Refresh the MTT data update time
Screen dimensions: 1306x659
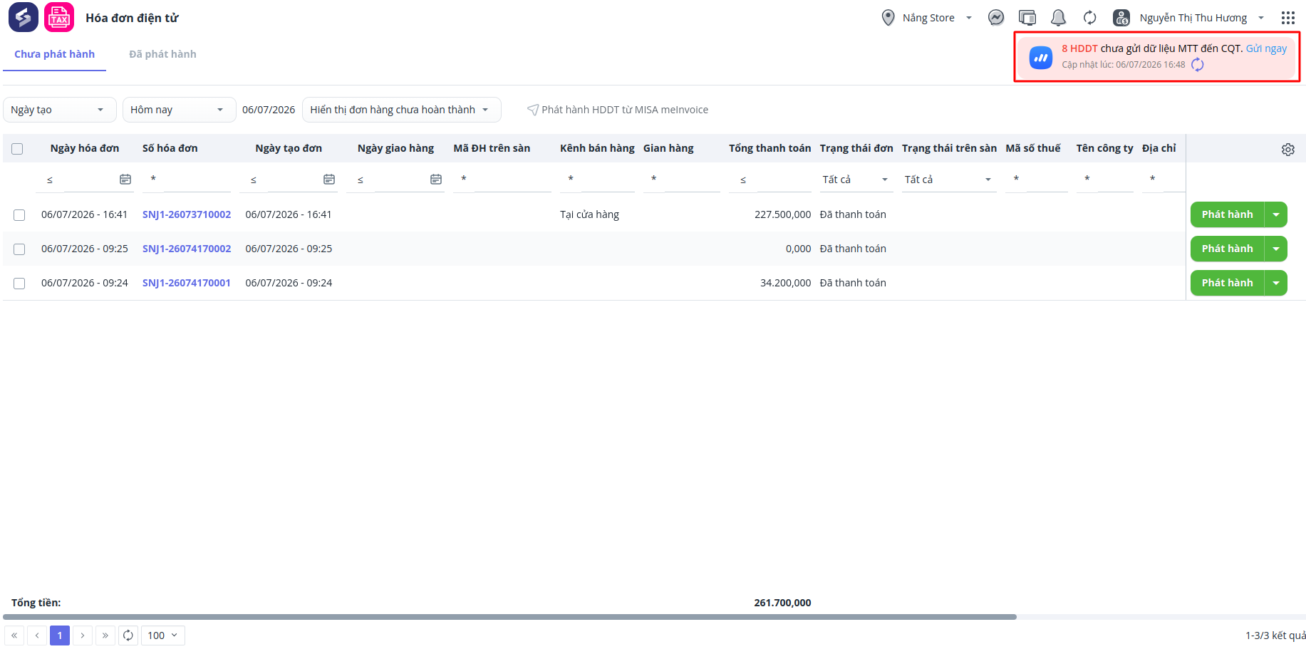tap(1198, 65)
